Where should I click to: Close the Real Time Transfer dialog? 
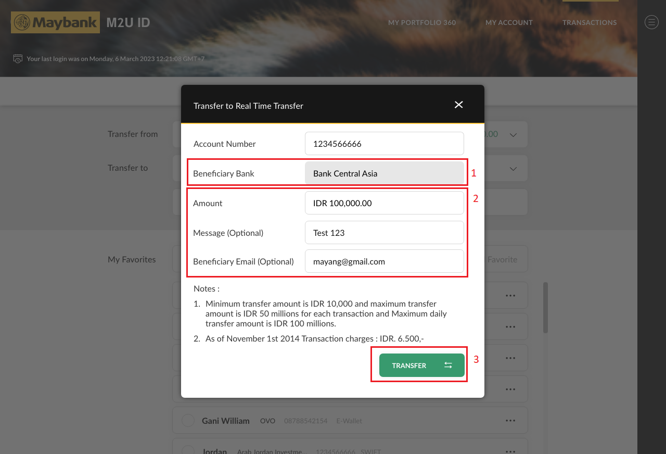tap(458, 105)
